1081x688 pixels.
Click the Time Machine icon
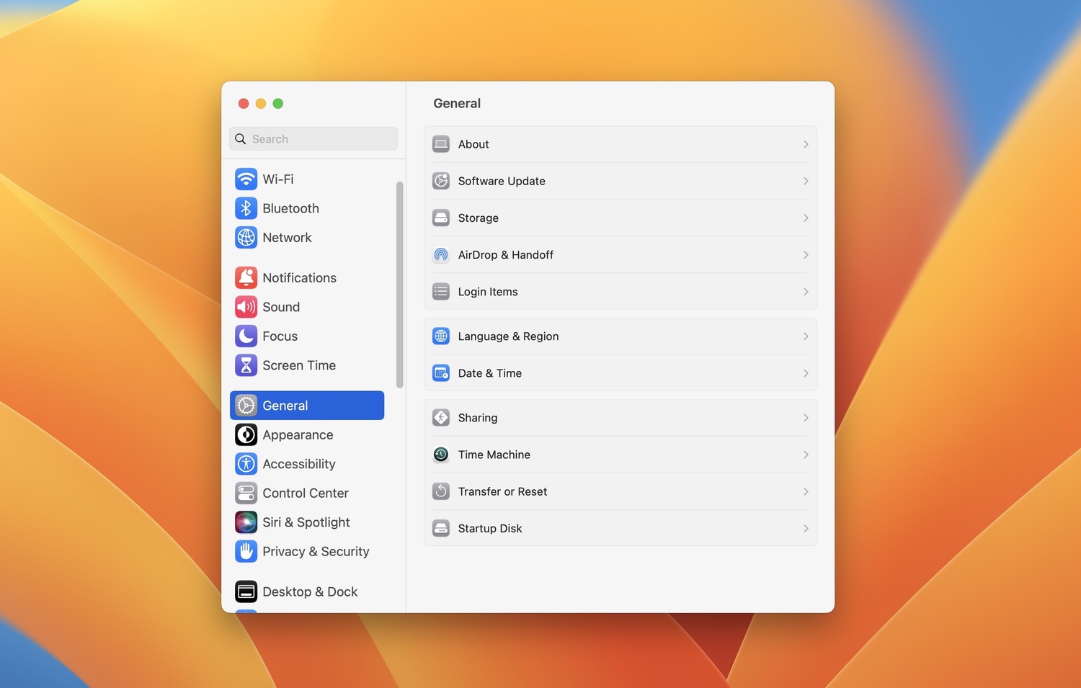click(440, 455)
